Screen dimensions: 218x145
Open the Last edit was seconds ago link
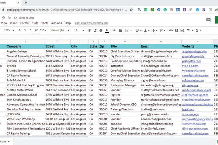[91, 23]
